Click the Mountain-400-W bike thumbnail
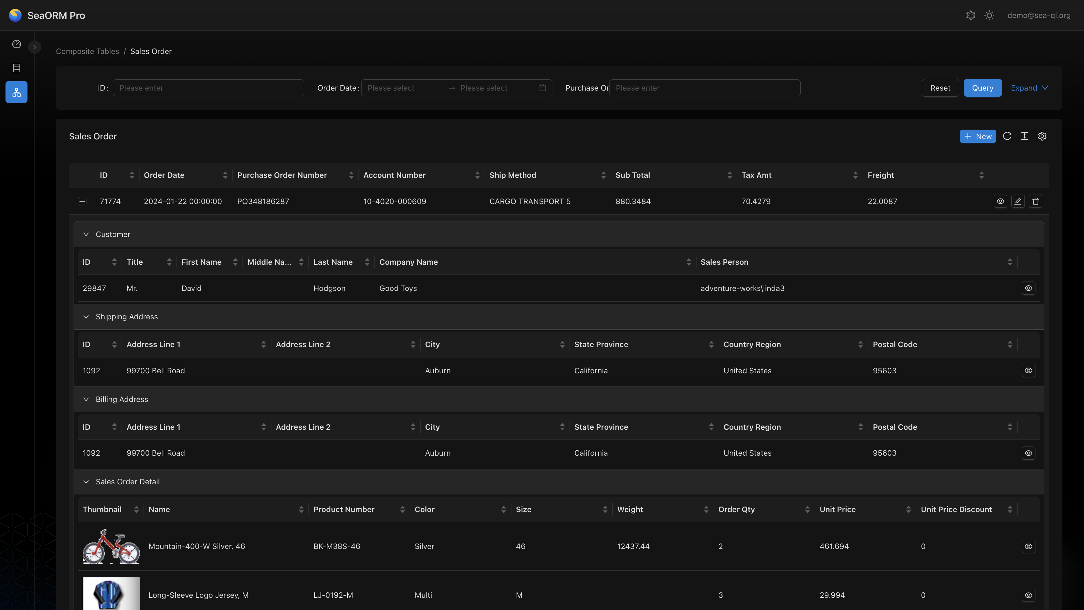Screen dimensions: 1084x610 click(x=111, y=546)
